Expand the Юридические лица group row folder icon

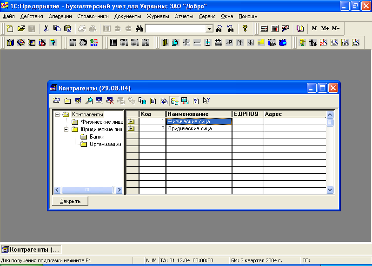131,129
